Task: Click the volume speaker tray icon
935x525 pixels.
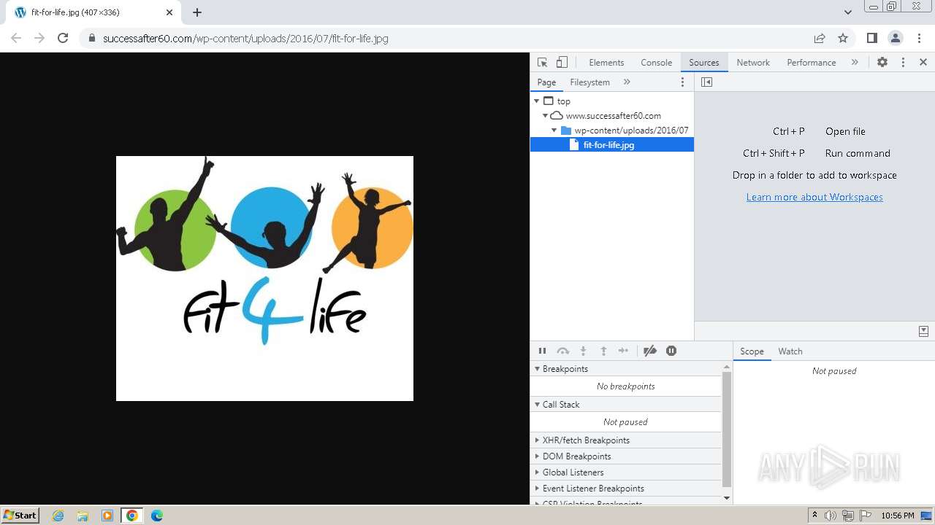Action: (x=831, y=516)
